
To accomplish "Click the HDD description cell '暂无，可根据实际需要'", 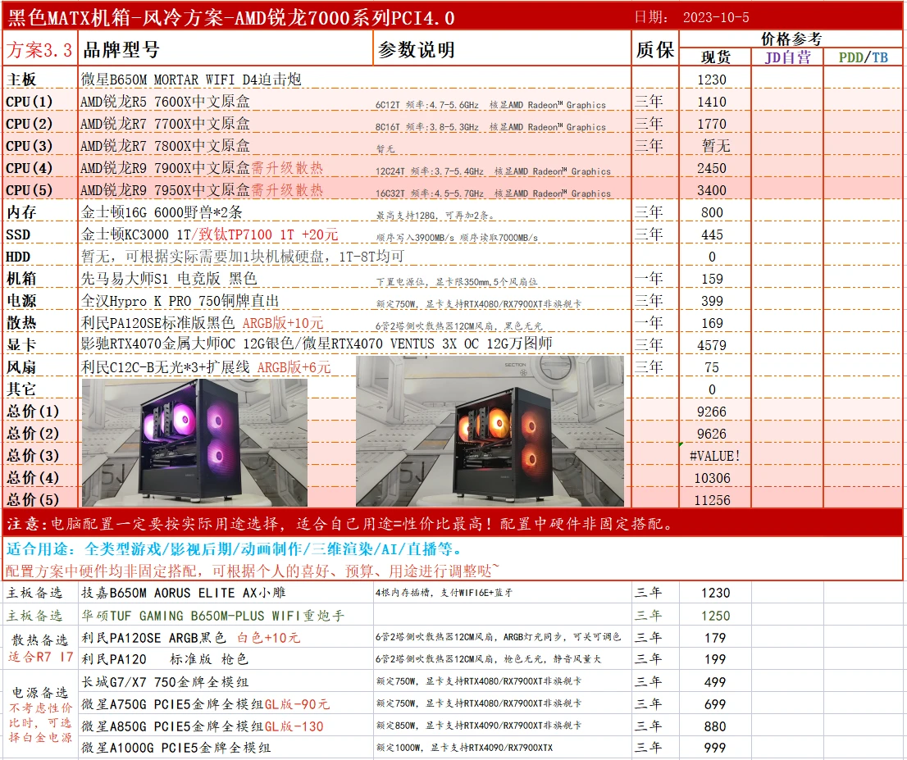I will coord(242,257).
